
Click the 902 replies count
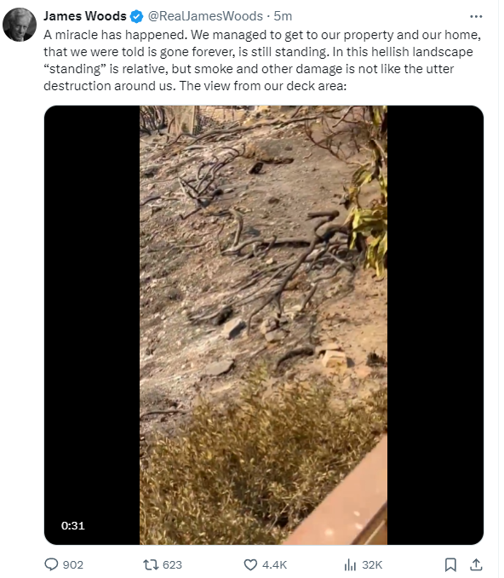point(73,564)
